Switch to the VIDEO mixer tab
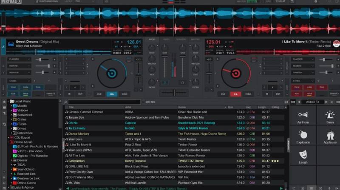 pyautogui.click(x=166, y=39)
